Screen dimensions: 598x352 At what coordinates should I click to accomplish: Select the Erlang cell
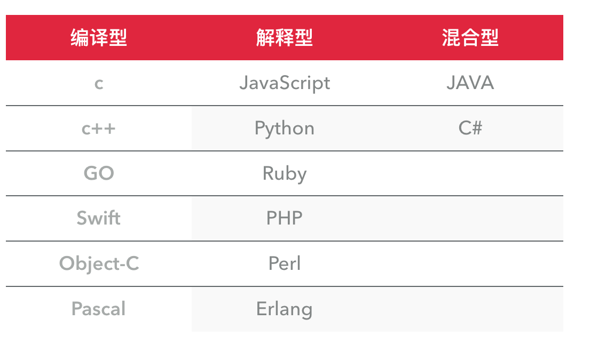click(x=284, y=309)
